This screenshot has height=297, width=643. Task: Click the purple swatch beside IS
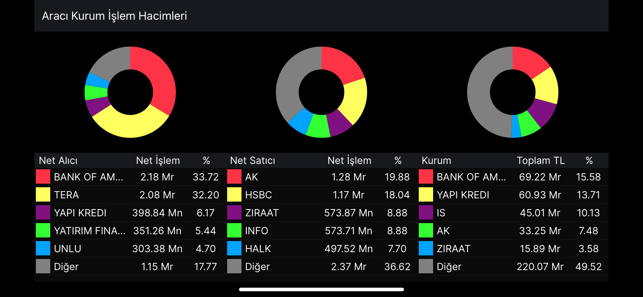click(426, 213)
